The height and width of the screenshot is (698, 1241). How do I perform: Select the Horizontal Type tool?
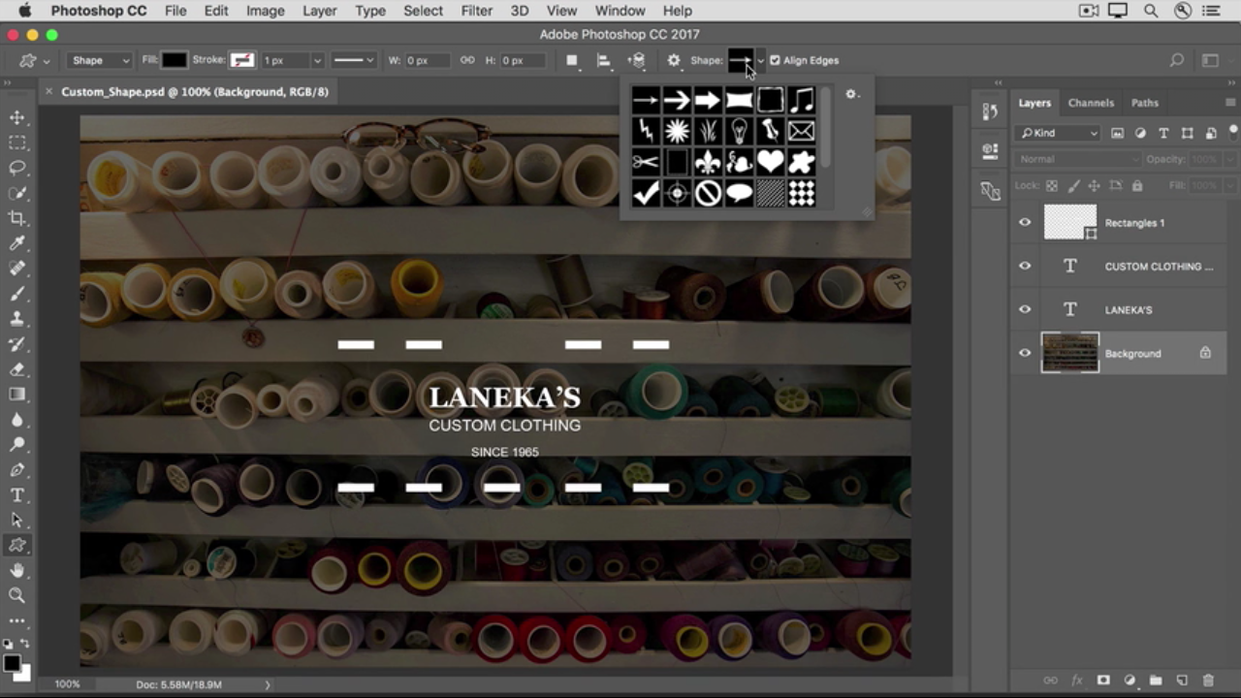coord(17,495)
